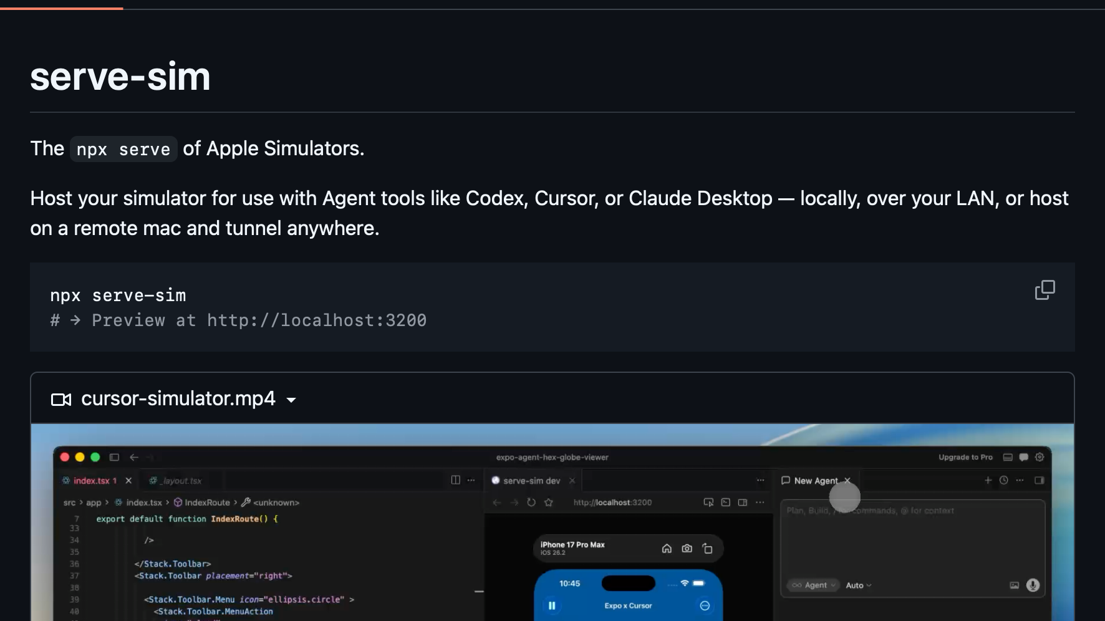
Task: Open editor more actions next to split icon
Action: pos(471,480)
